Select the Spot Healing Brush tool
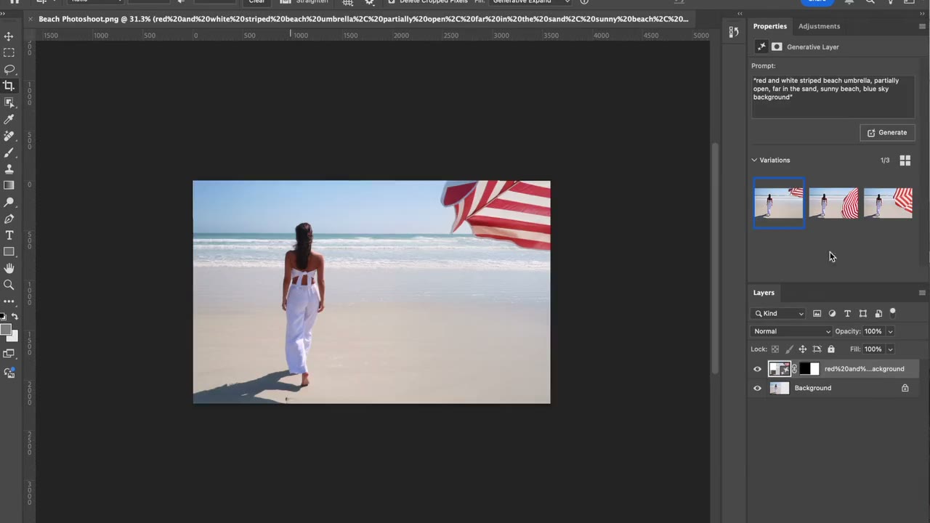The image size is (930, 523). point(9,136)
